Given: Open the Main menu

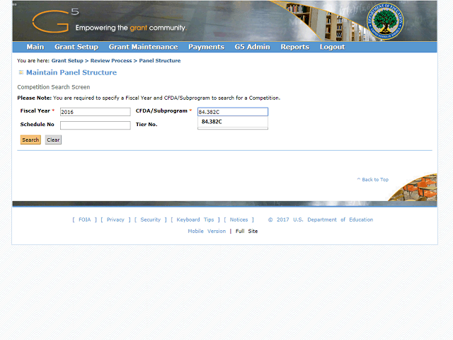Looking at the screenshot, I should (x=35, y=47).
